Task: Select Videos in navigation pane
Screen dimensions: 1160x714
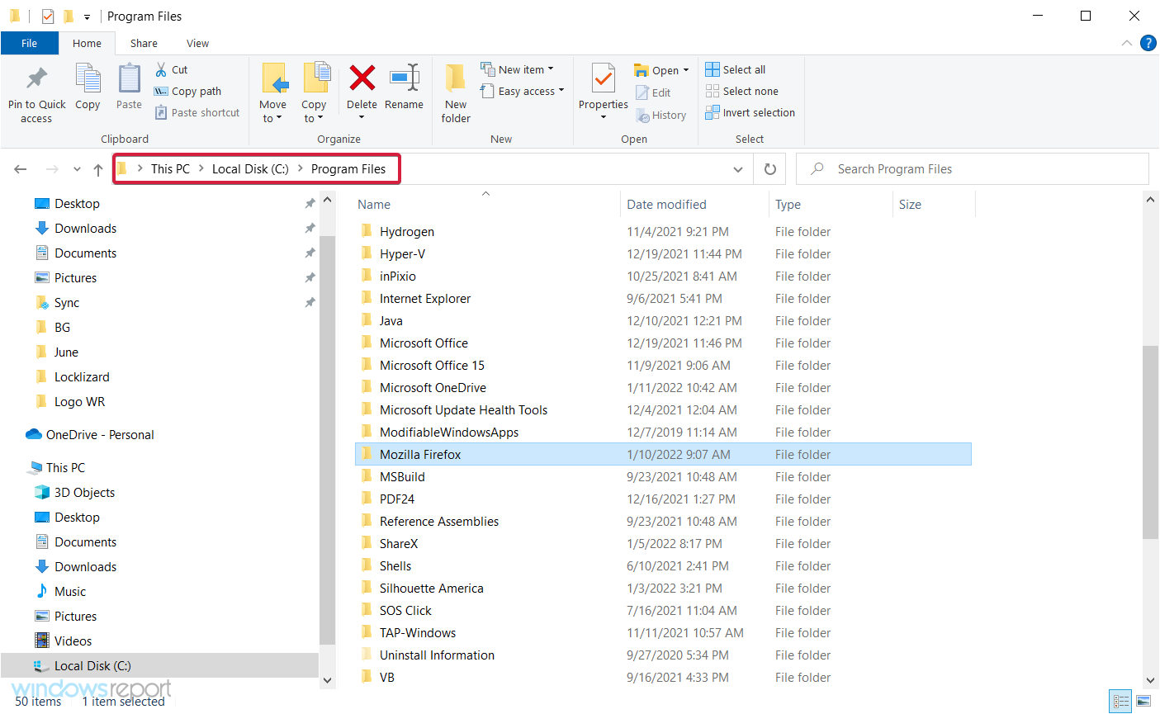Action: (x=63, y=641)
